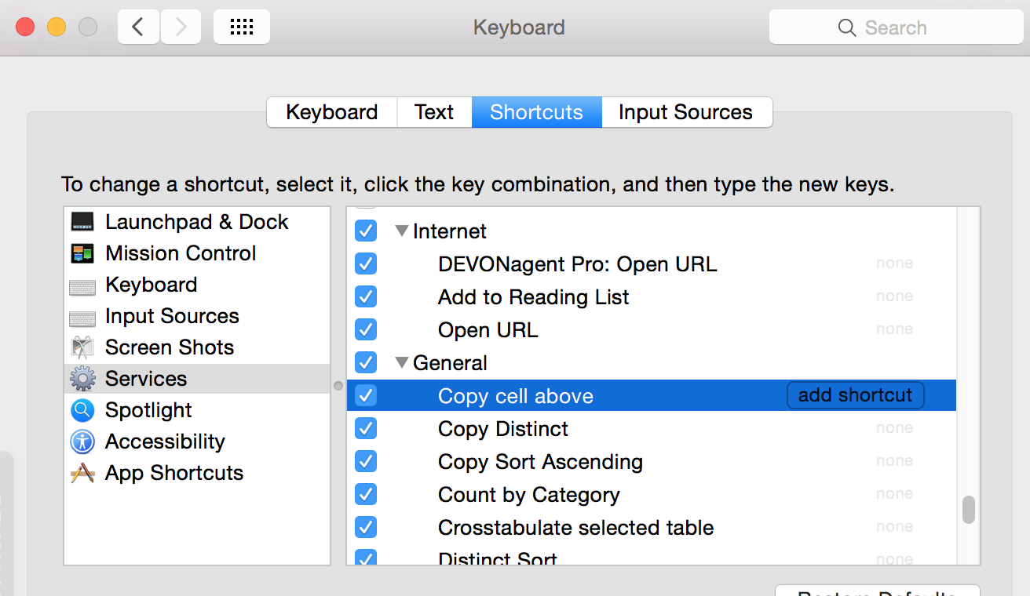This screenshot has height=596, width=1030.
Task: Select the Screen Shots category icon
Action: (x=82, y=347)
